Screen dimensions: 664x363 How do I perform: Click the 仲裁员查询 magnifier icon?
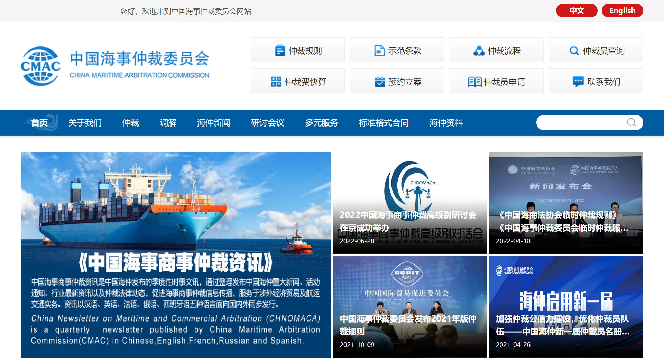pos(574,50)
